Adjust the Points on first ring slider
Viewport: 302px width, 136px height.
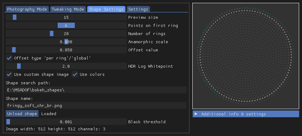pos(66,25)
